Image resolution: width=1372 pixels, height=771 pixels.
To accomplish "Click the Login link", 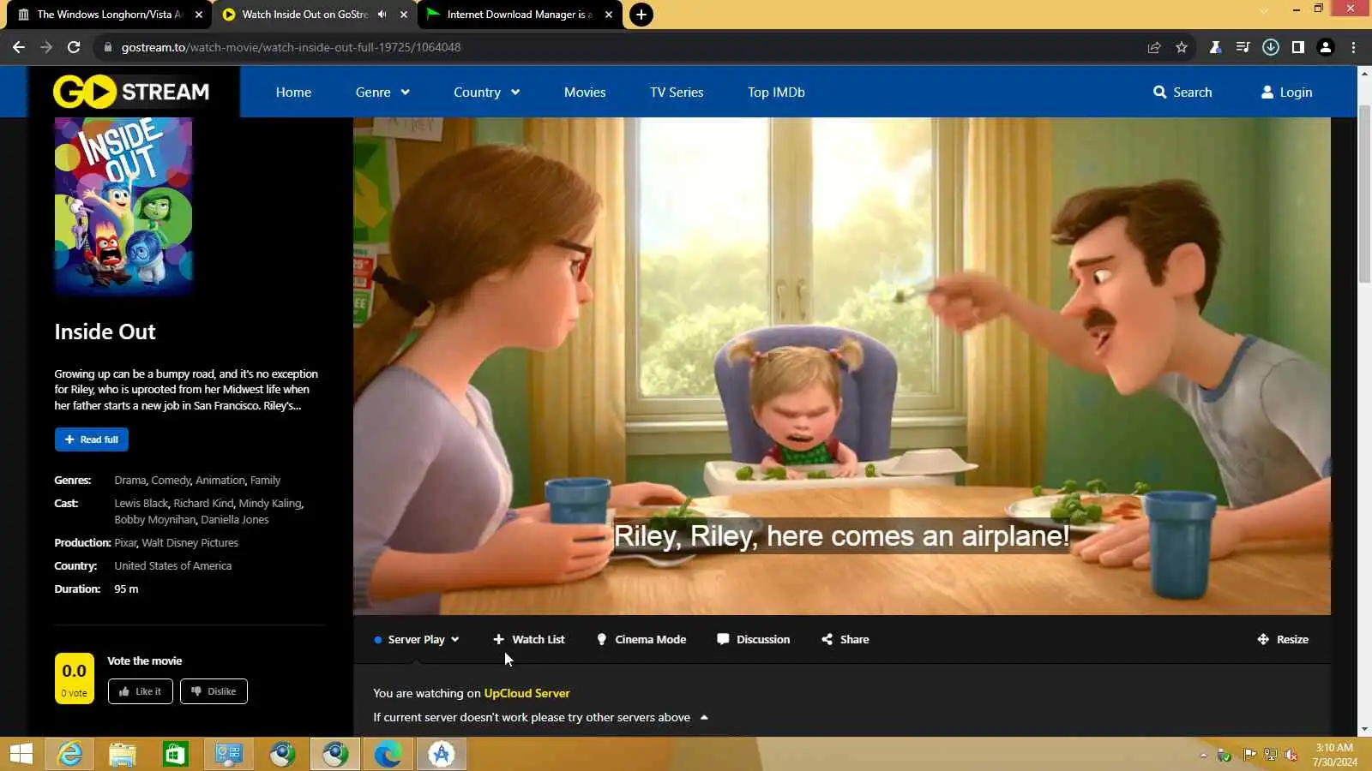I will (1286, 92).
